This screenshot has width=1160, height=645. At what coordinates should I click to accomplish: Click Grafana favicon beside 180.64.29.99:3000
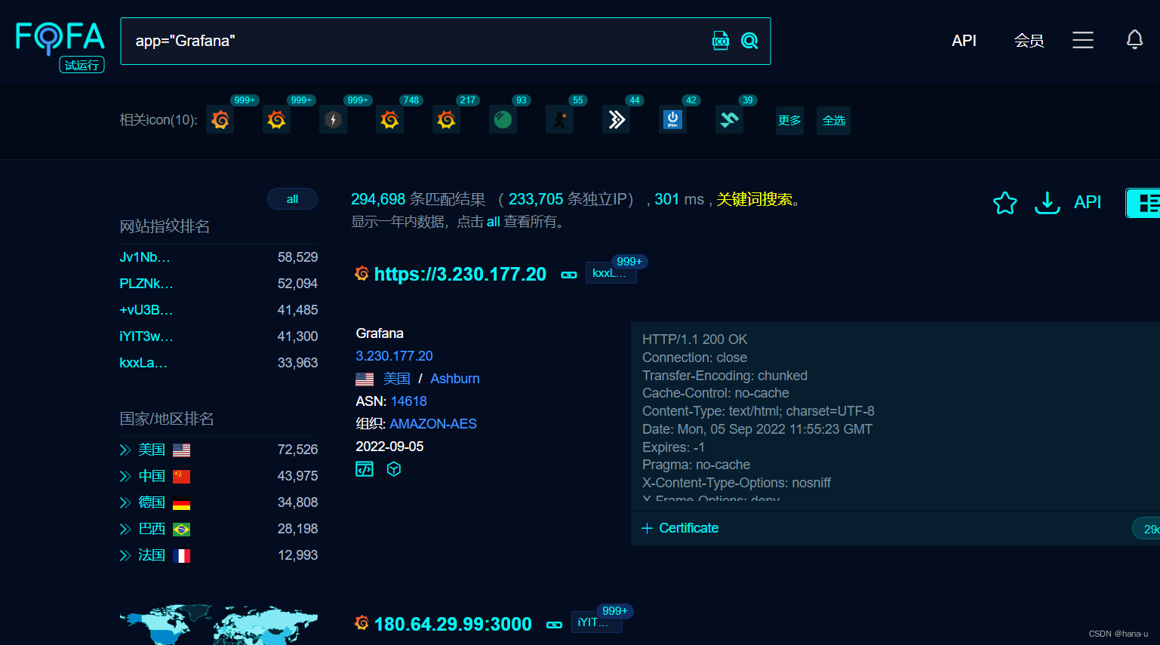click(362, 623)
